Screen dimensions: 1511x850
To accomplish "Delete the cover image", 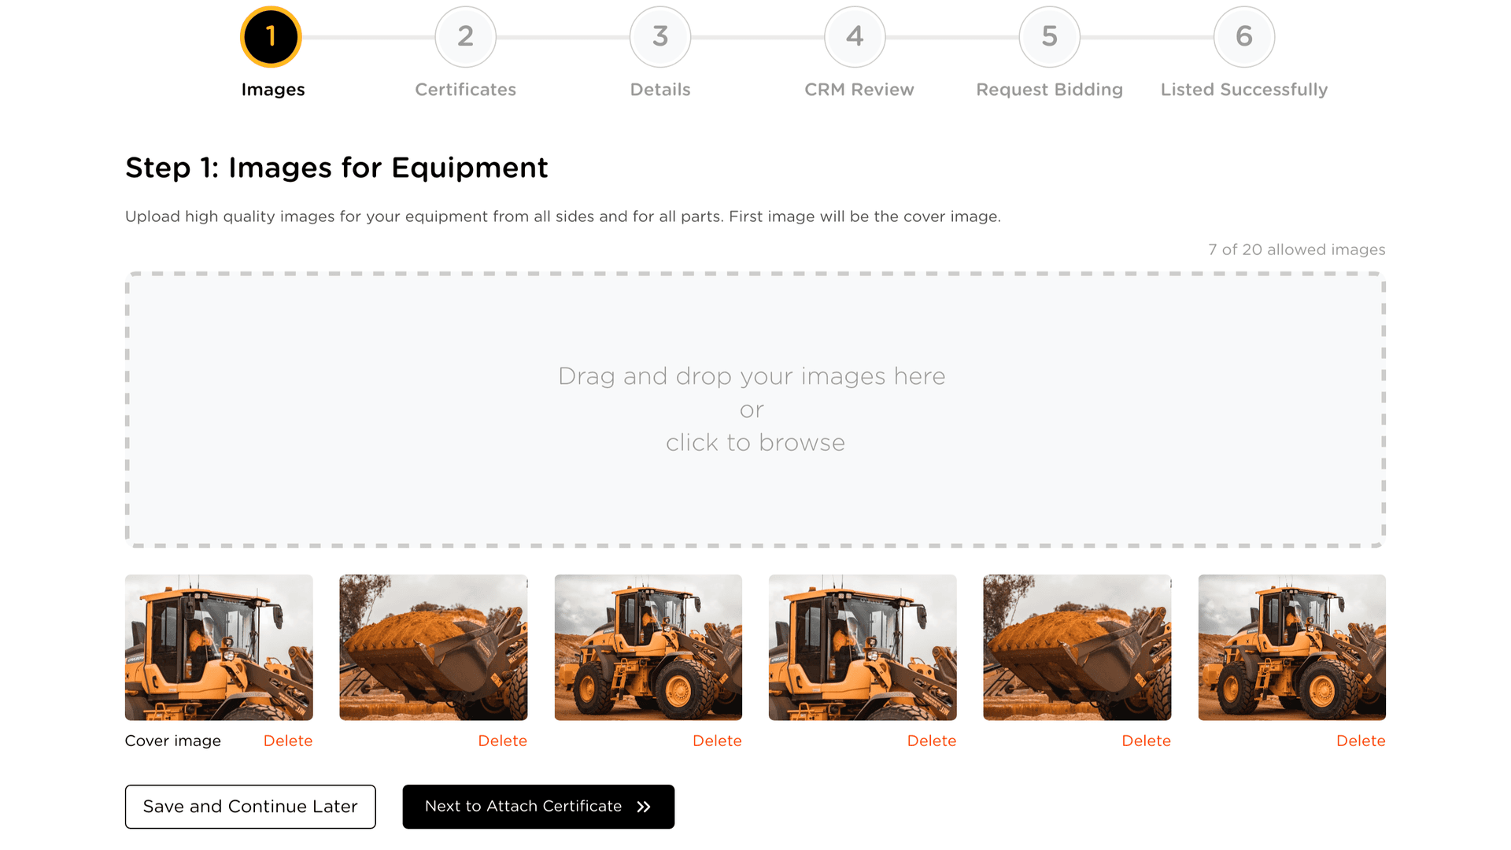I will tap(288, 741).
